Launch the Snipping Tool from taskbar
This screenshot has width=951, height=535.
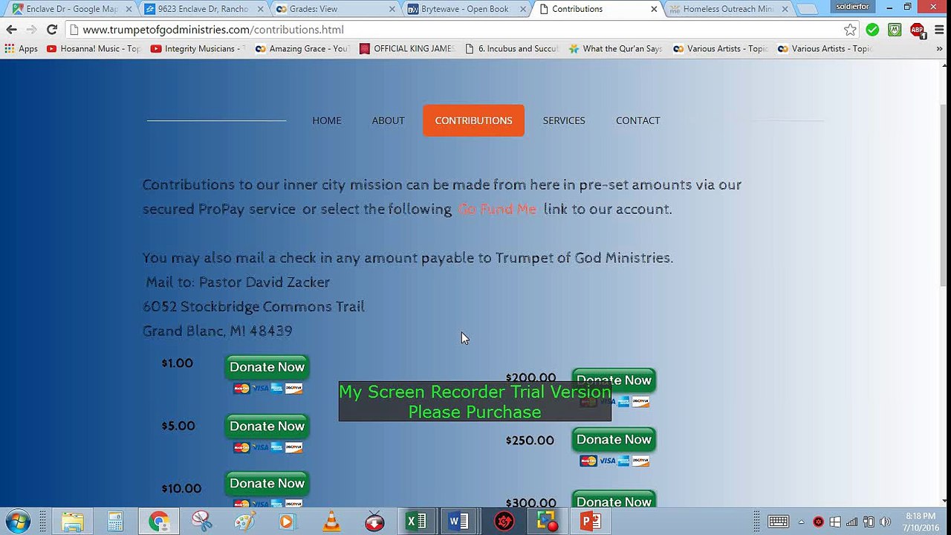point(201,522)
